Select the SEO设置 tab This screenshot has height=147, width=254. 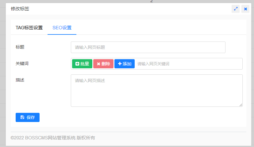pyautogui.click(x=62, y=28)
